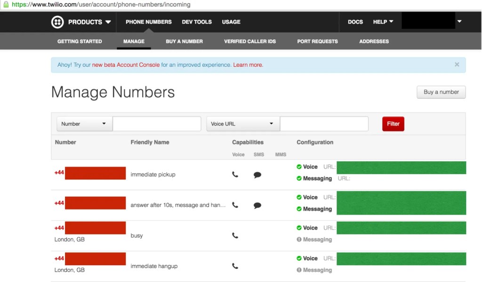Click the browser address bar URL
Image resolution: width=482 pixels, height=282 pixels.
click(x=101, y=4)
